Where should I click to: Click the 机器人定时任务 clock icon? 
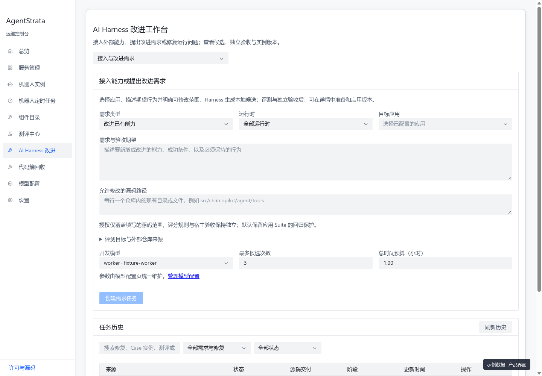tap(10, 101)
